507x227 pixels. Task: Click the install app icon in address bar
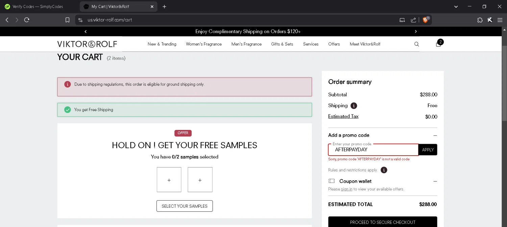point(402,20)
